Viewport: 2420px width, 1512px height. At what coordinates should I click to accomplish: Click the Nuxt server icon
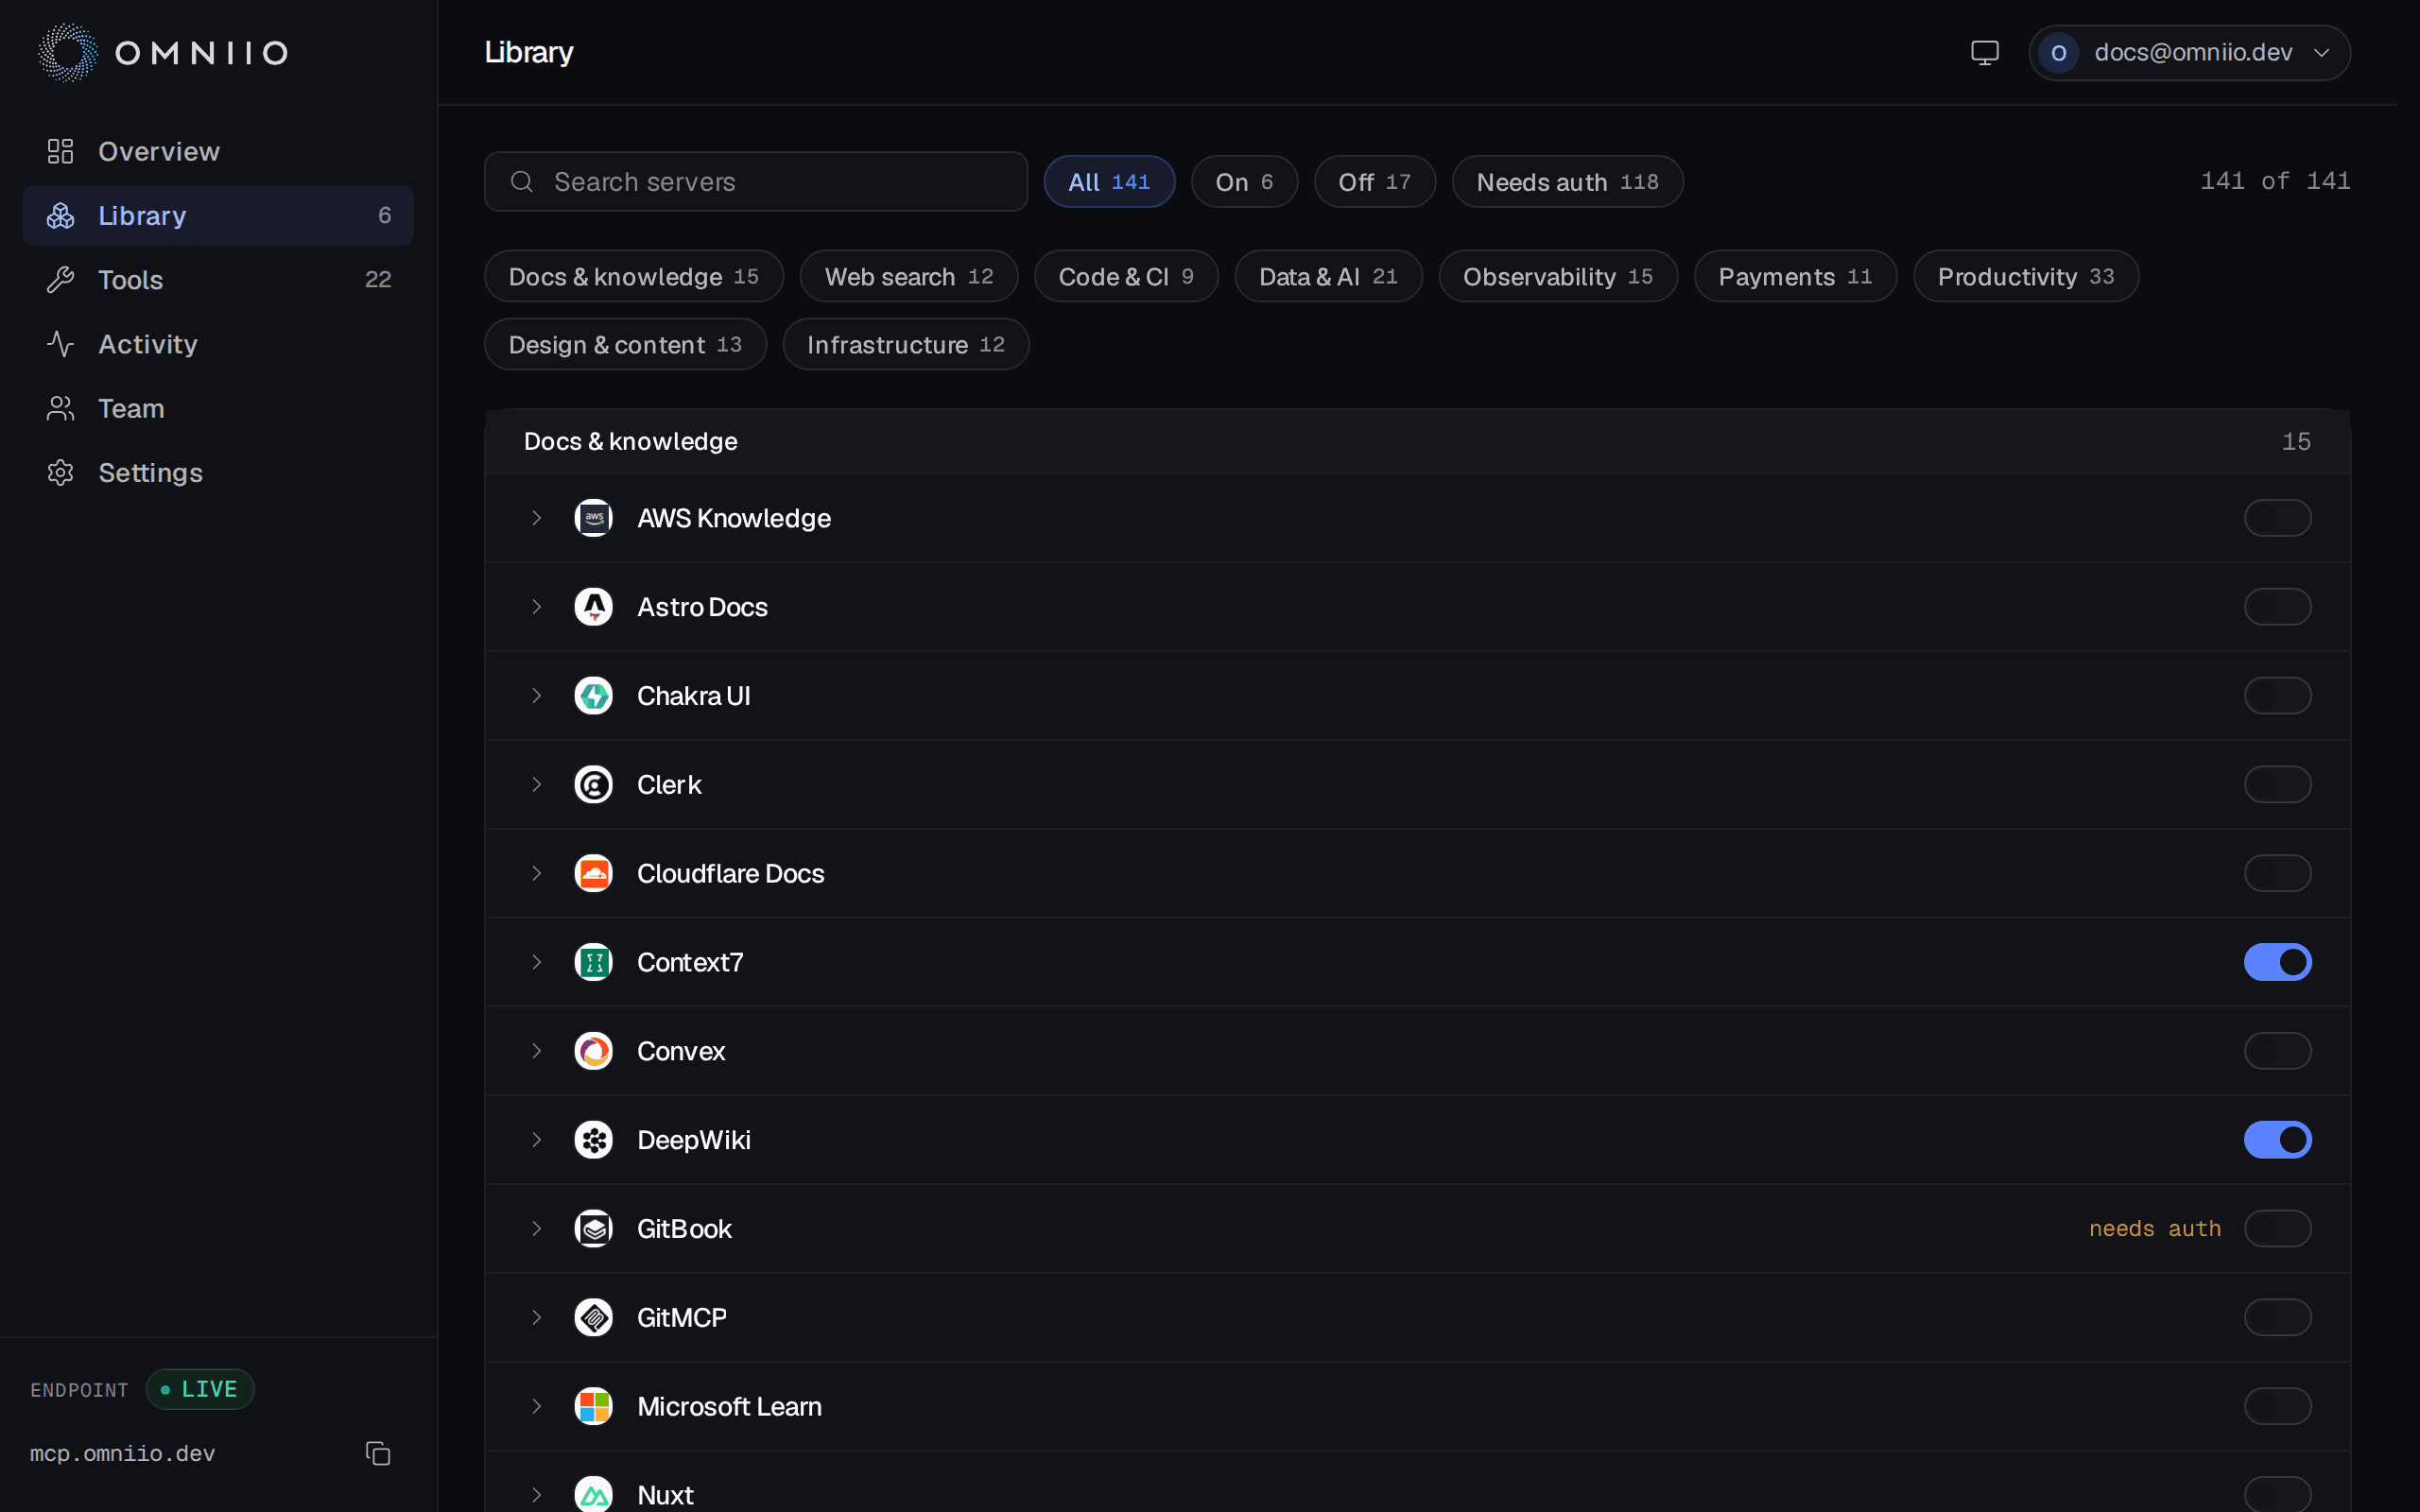594,1495
